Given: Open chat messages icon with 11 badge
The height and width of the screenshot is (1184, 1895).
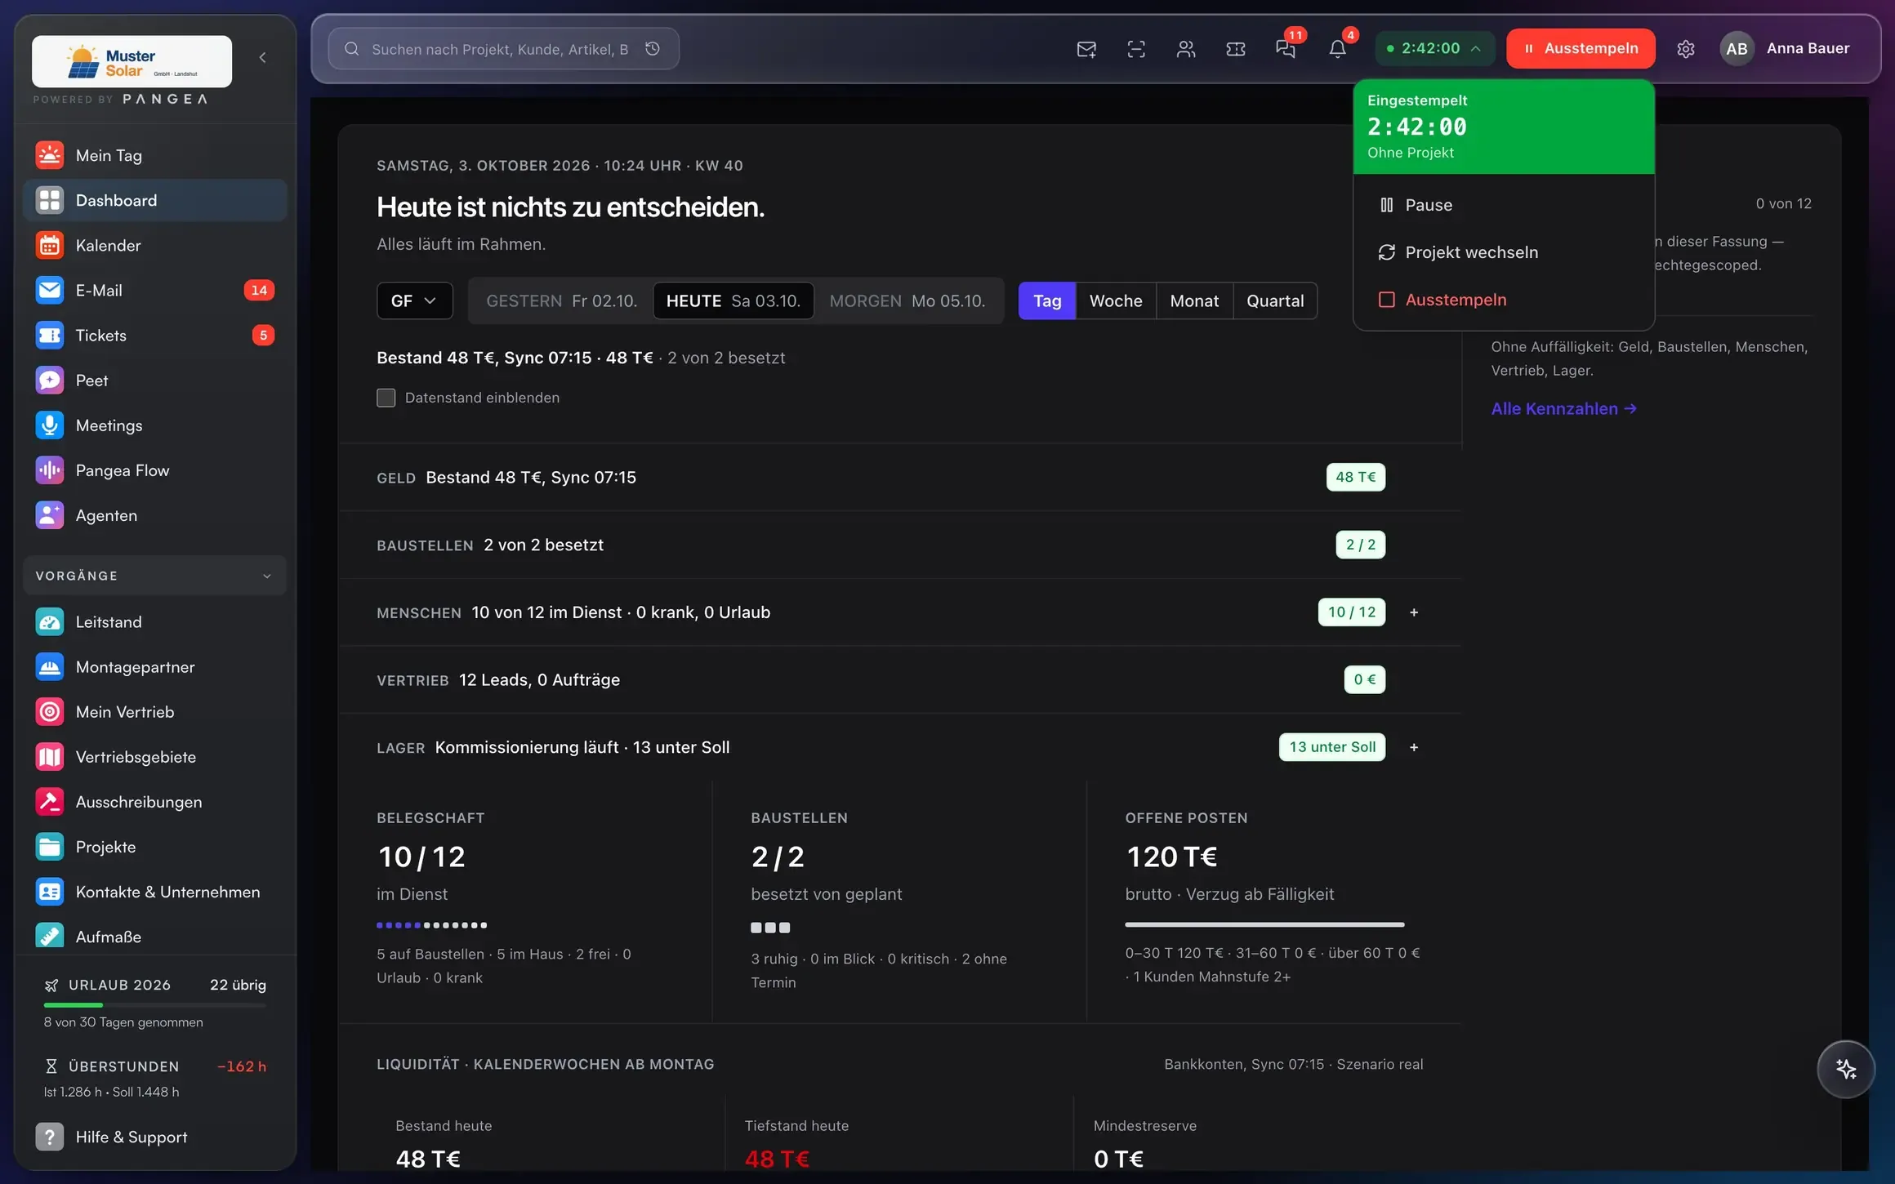Looking at the screenshot, I should 1286,49.
